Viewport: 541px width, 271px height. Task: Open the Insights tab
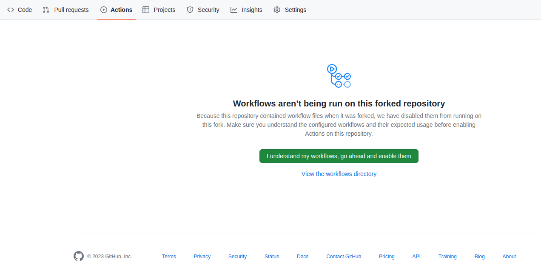click(246, 10)
